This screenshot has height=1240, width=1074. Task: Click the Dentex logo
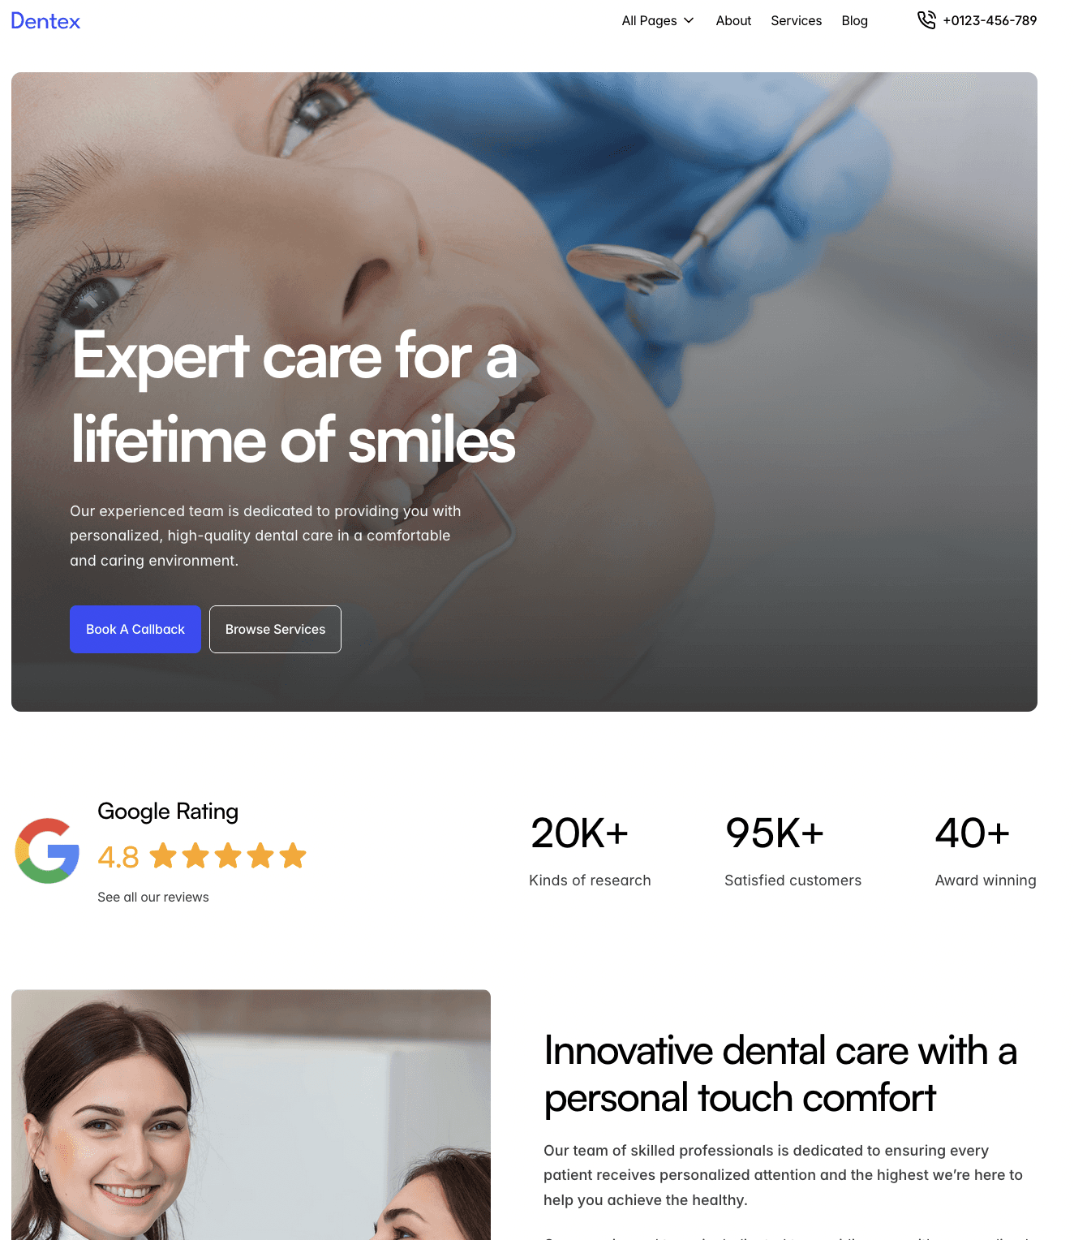click(x=45, y=21)
